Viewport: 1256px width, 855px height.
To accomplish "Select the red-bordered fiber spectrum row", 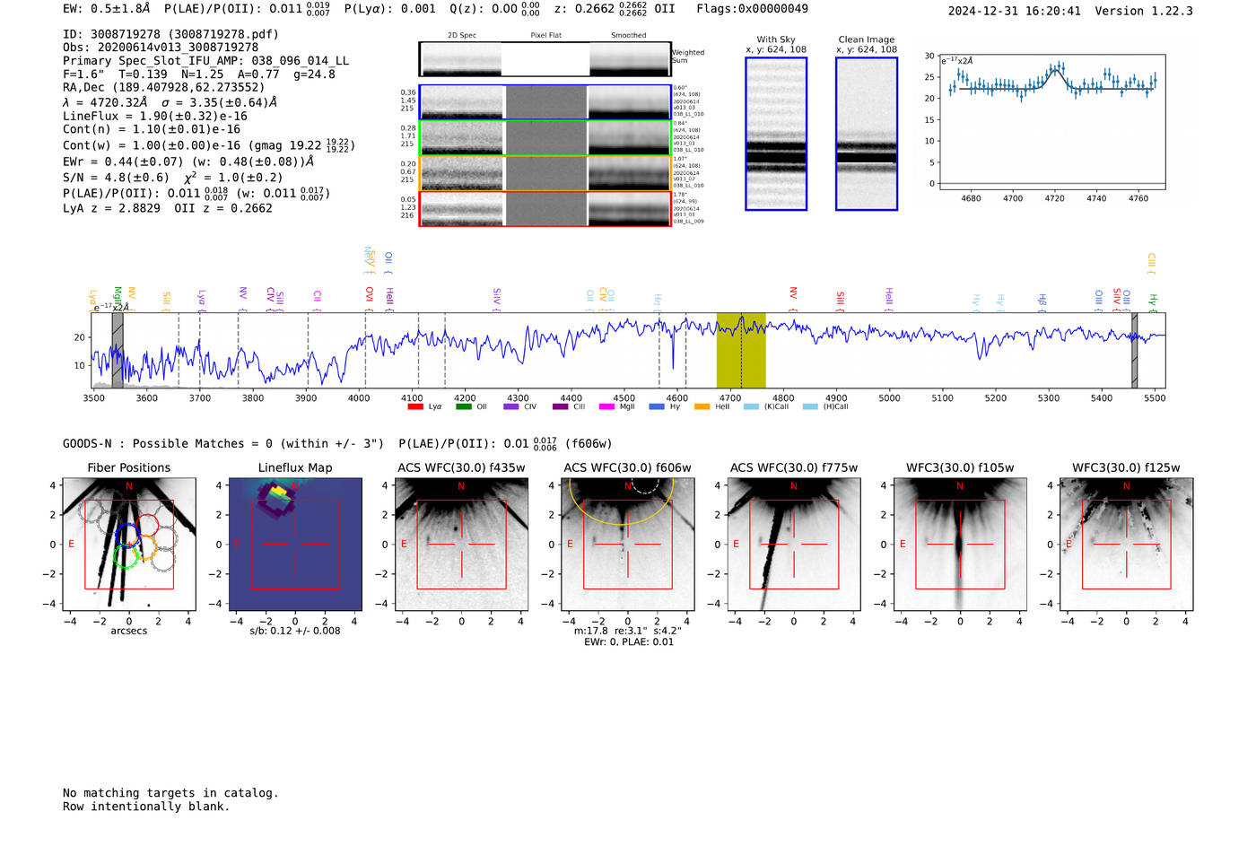I will pos(545,209).
